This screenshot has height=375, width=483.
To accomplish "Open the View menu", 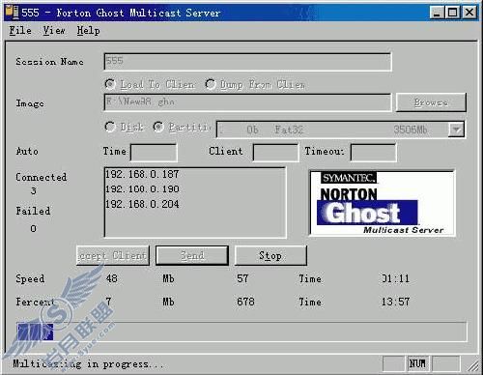I will pos(54,31).
